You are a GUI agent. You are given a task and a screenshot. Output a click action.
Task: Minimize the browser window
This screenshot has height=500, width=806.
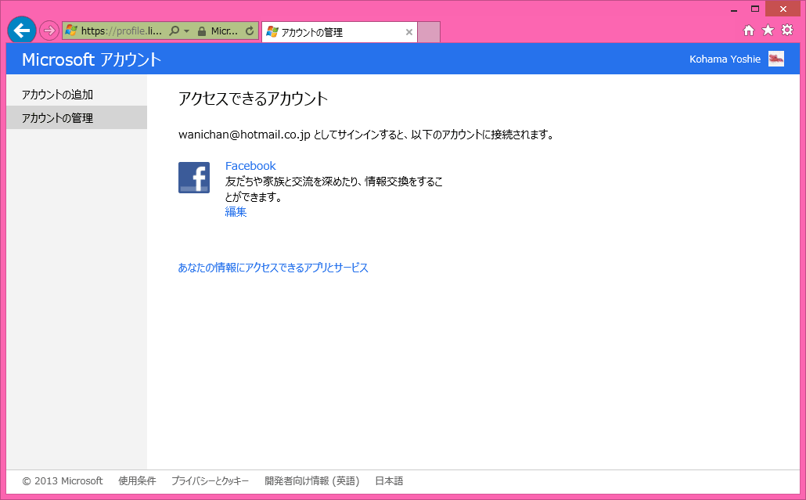click(734, 9)
